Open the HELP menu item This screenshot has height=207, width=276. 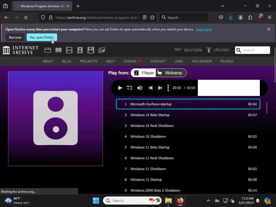pyautogui.click(x=110, y=61)
